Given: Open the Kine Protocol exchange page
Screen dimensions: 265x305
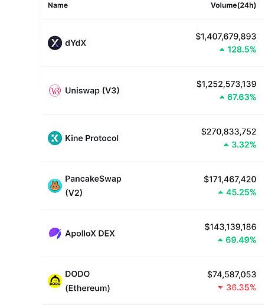Looking at the screenshot, I should point(91,138).
